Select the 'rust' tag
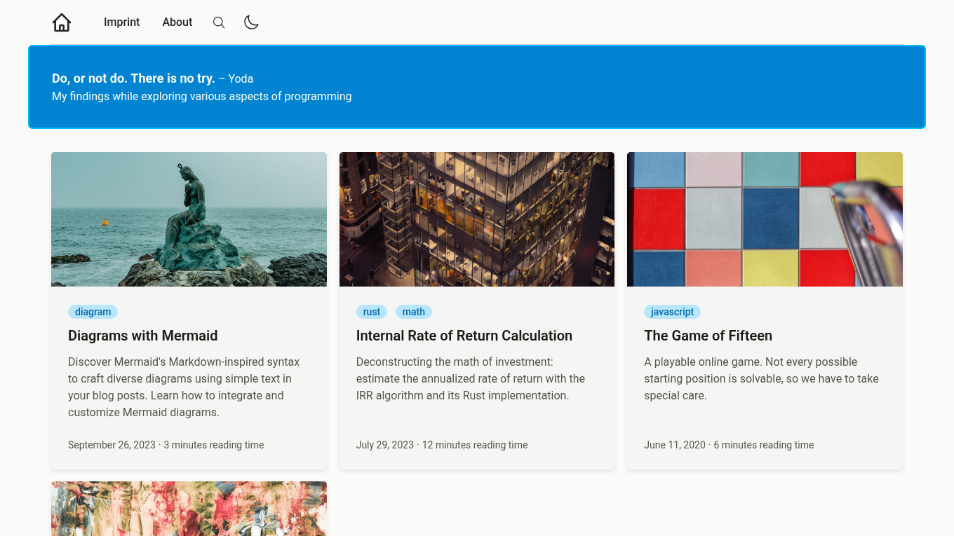The width and height of the screenshot is (954, 536). click(x=371, y=312)
